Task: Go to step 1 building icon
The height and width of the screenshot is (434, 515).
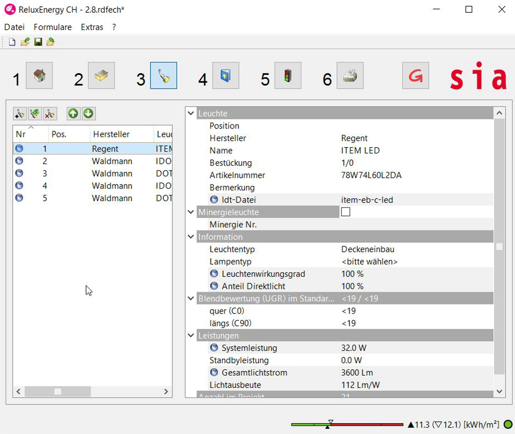Action: tap(39, 76)
